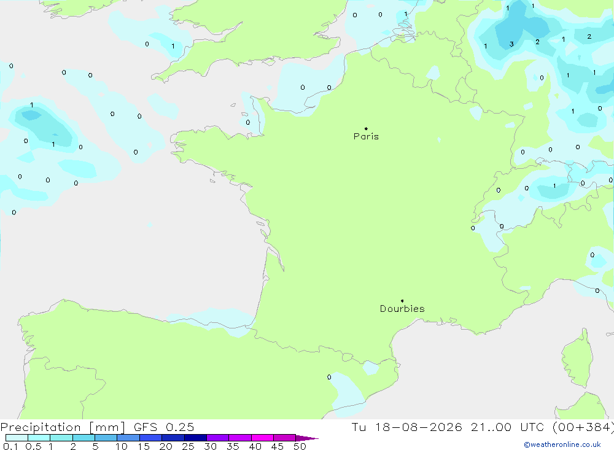Click the legend scale label '25'
This screenshot has height=450, width=614.
click(188, 446)
